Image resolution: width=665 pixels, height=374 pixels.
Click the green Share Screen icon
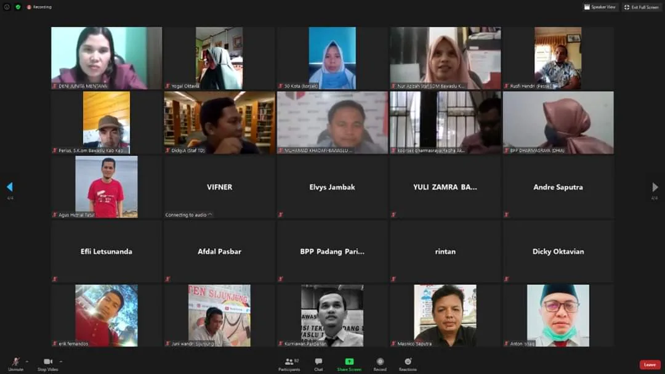(x=349, y=362)
